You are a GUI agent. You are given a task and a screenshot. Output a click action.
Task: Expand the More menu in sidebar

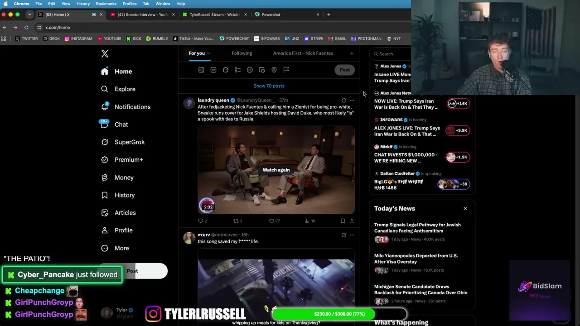(115, 248)
